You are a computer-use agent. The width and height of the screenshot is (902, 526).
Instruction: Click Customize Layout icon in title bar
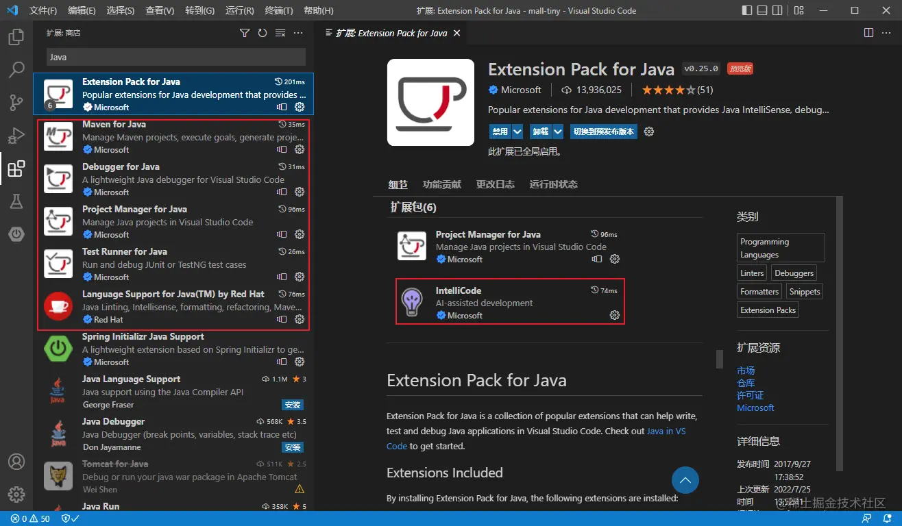pyautogui.click(x=799, y=10)
